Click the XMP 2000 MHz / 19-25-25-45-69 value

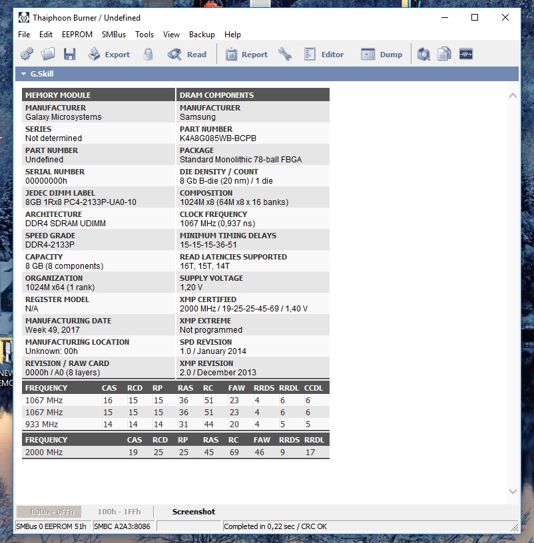(x=244, y=309)
